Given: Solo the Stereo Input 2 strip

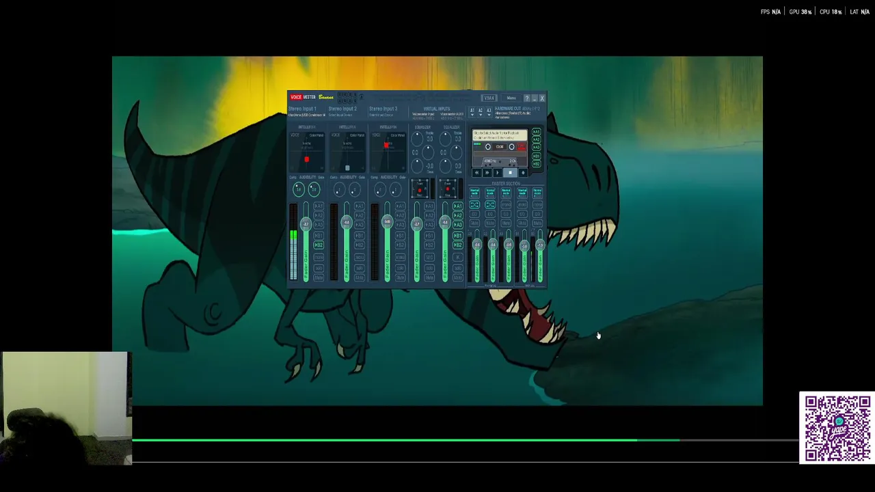Looking at the screenshot, I should point(360,269).
